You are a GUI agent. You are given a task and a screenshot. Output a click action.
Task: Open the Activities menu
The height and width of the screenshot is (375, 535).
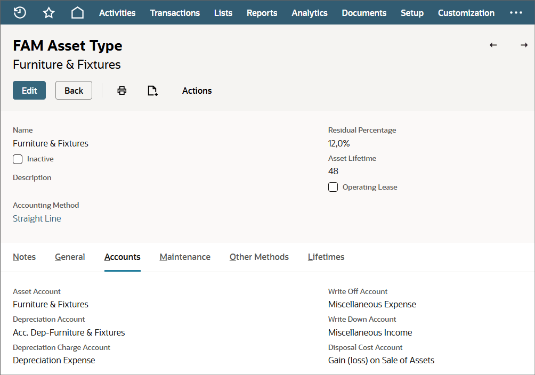[117, 13]
